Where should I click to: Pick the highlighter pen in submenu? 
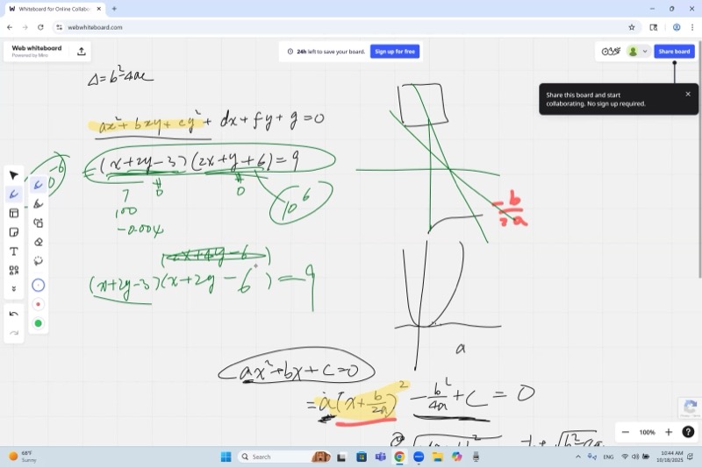38,204
